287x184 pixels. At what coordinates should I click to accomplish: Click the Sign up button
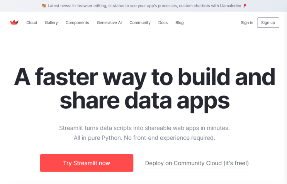tap(268, 23)
